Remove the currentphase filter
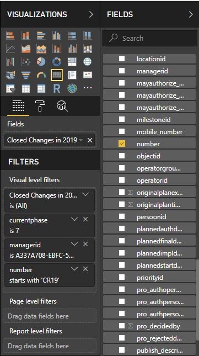 point(85,220)
